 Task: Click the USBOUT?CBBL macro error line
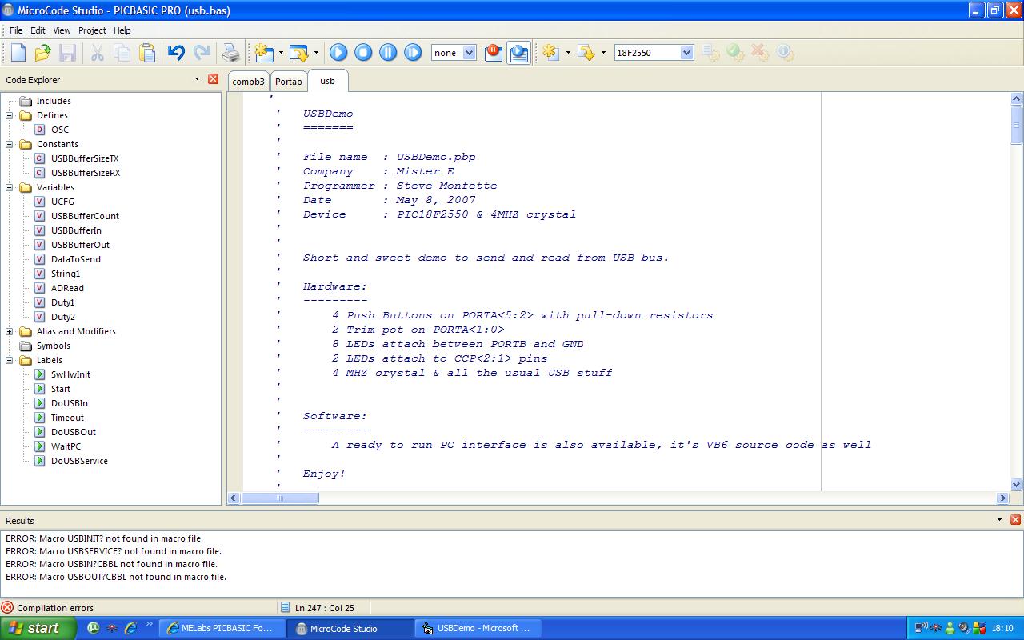pyautogui.click(x=116, y=577)
